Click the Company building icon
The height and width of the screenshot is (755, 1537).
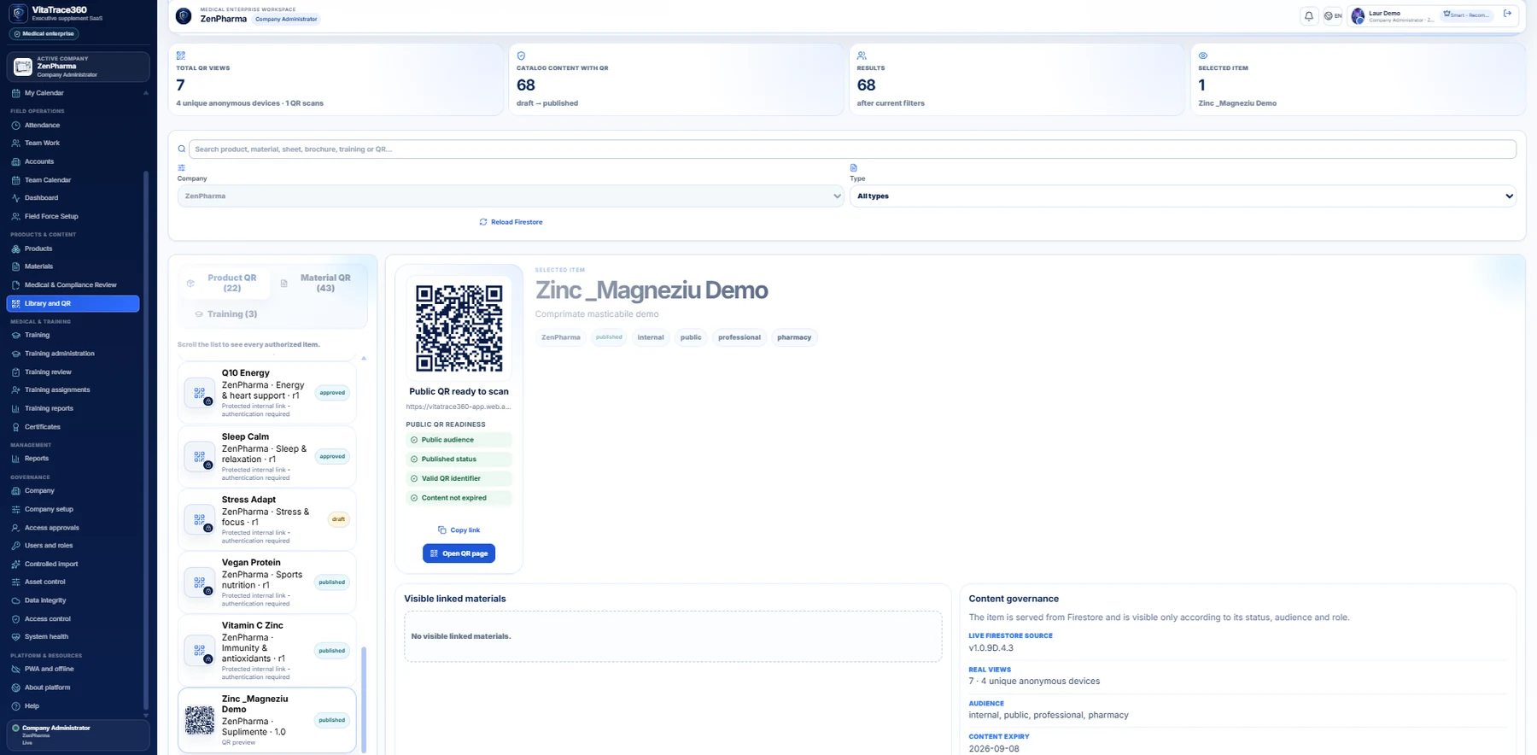pos(15,491)
